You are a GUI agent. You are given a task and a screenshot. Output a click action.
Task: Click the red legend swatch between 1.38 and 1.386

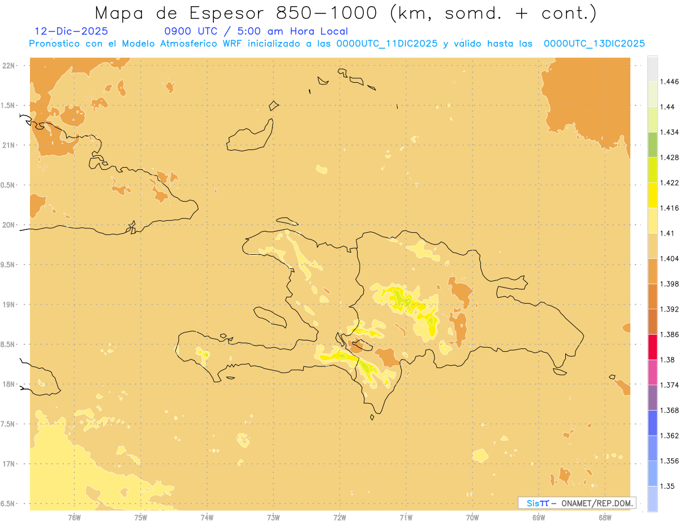652,347
